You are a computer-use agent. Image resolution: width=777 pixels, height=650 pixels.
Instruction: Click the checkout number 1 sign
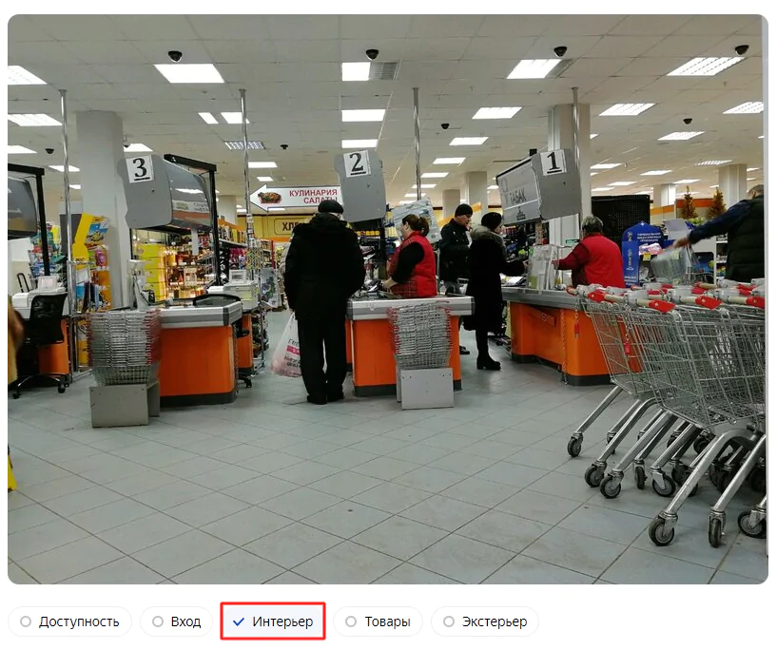(x=553, y=162)
